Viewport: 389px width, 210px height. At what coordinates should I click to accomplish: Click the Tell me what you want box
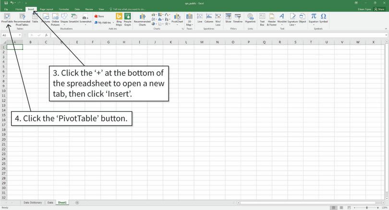[128, 9]
